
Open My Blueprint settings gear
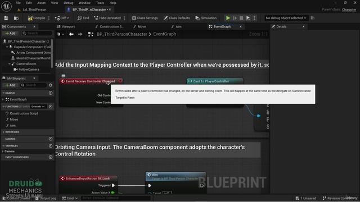tap(51, 85)
